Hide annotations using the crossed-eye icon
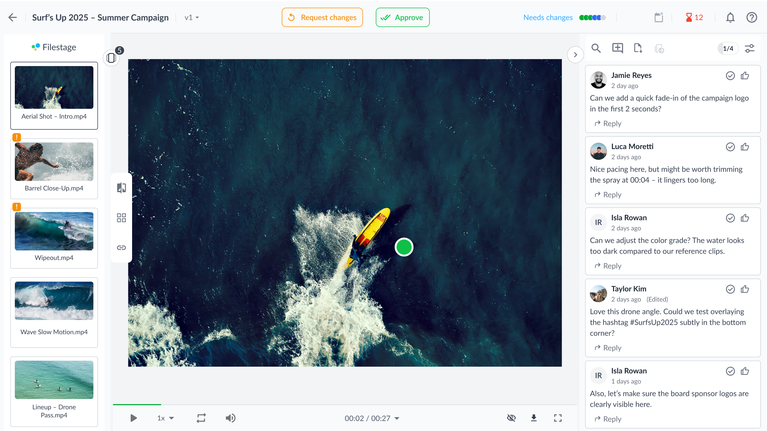Screen dimensions: 767x431 511,418
